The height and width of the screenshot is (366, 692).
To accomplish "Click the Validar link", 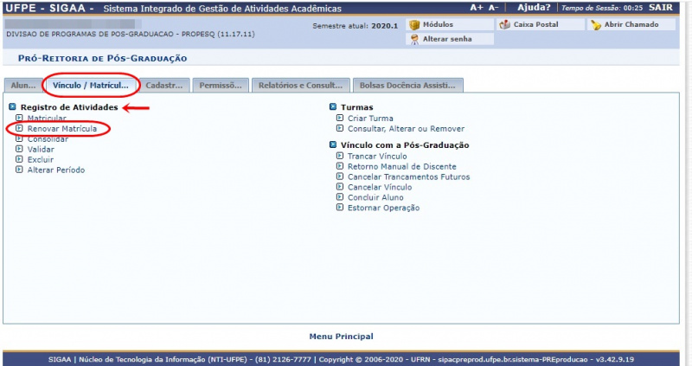I will tap(41, 149).
